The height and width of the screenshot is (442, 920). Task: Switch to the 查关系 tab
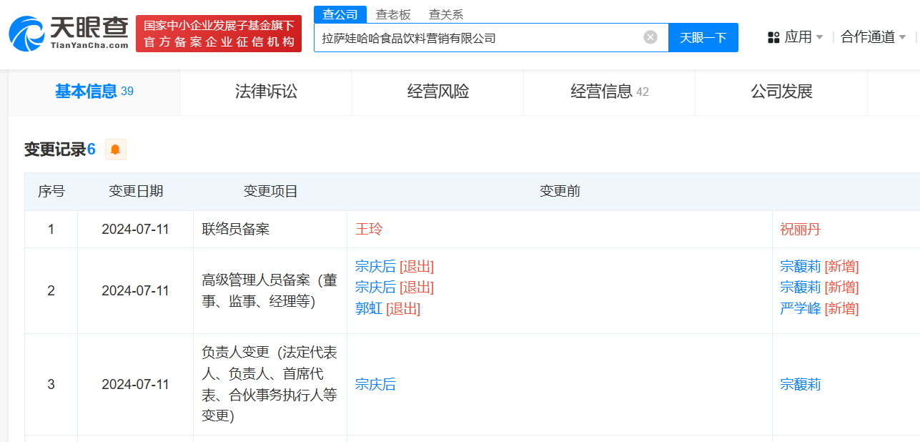(x=445, y=14)
